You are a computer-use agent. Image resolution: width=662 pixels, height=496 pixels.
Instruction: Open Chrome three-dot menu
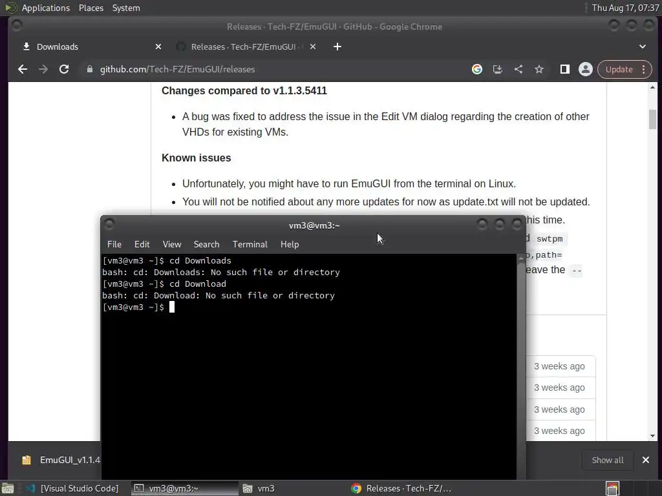644,69
